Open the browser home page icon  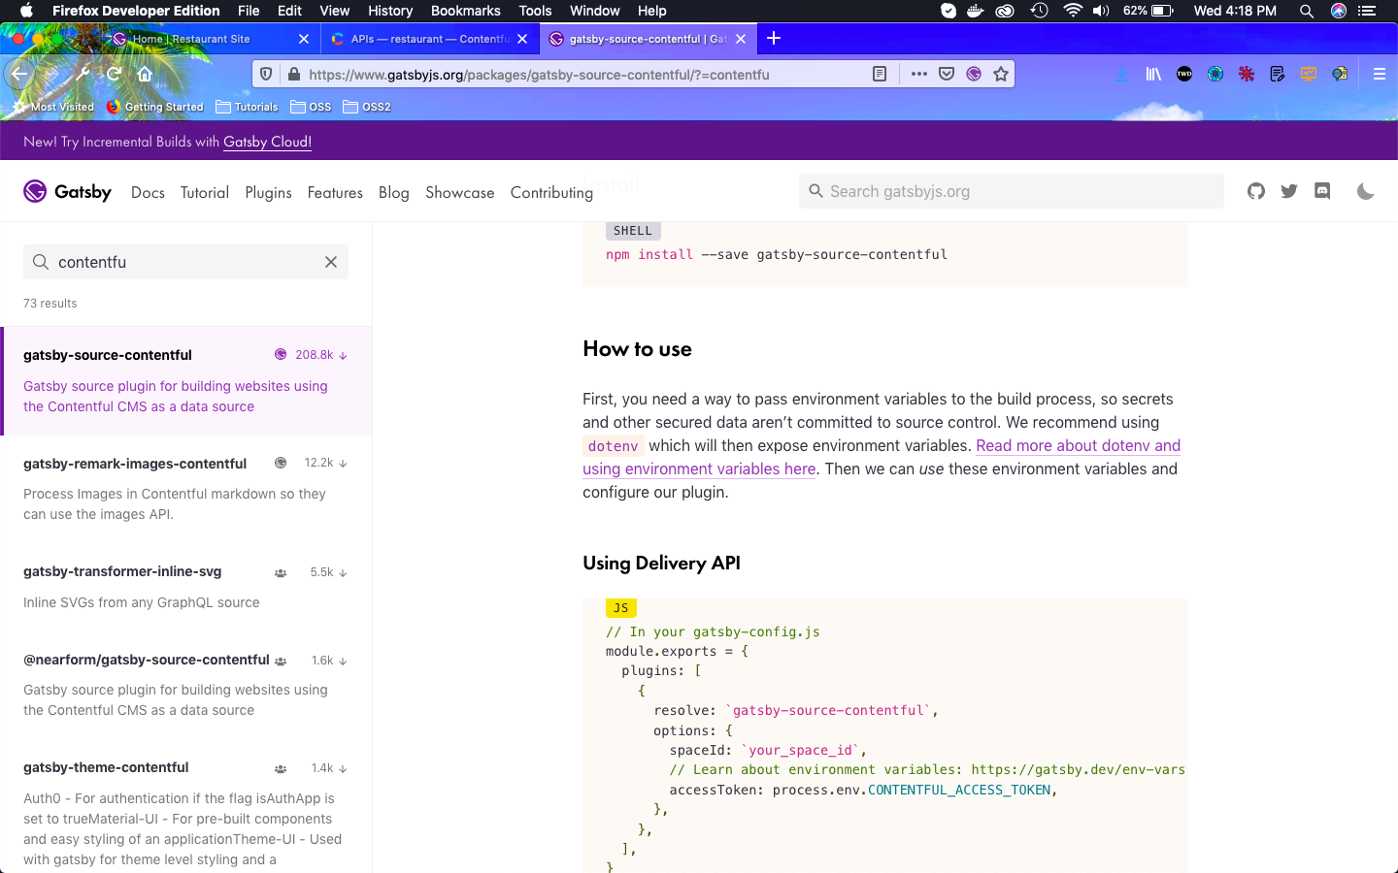pyautogui.click(x=145, y=74)
